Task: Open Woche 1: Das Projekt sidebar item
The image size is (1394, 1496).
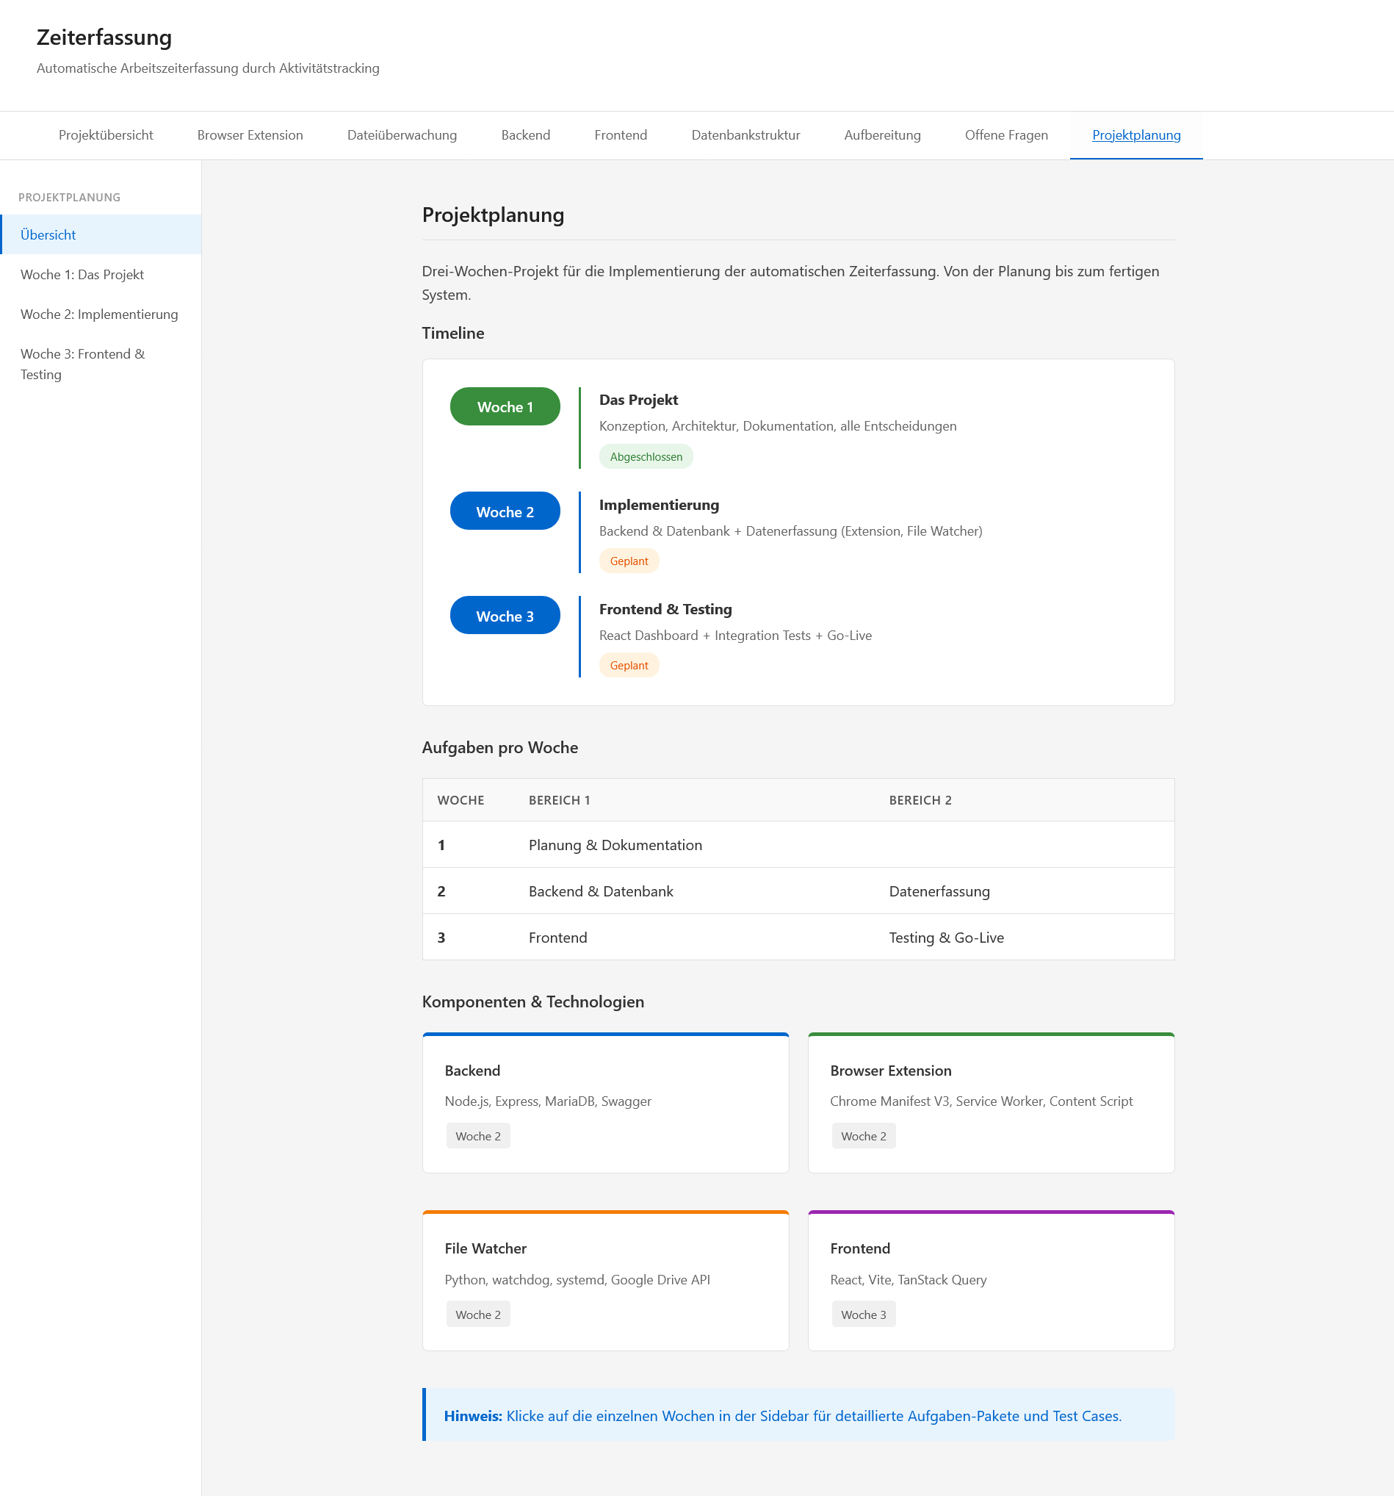Action: (x=82, y=275)
